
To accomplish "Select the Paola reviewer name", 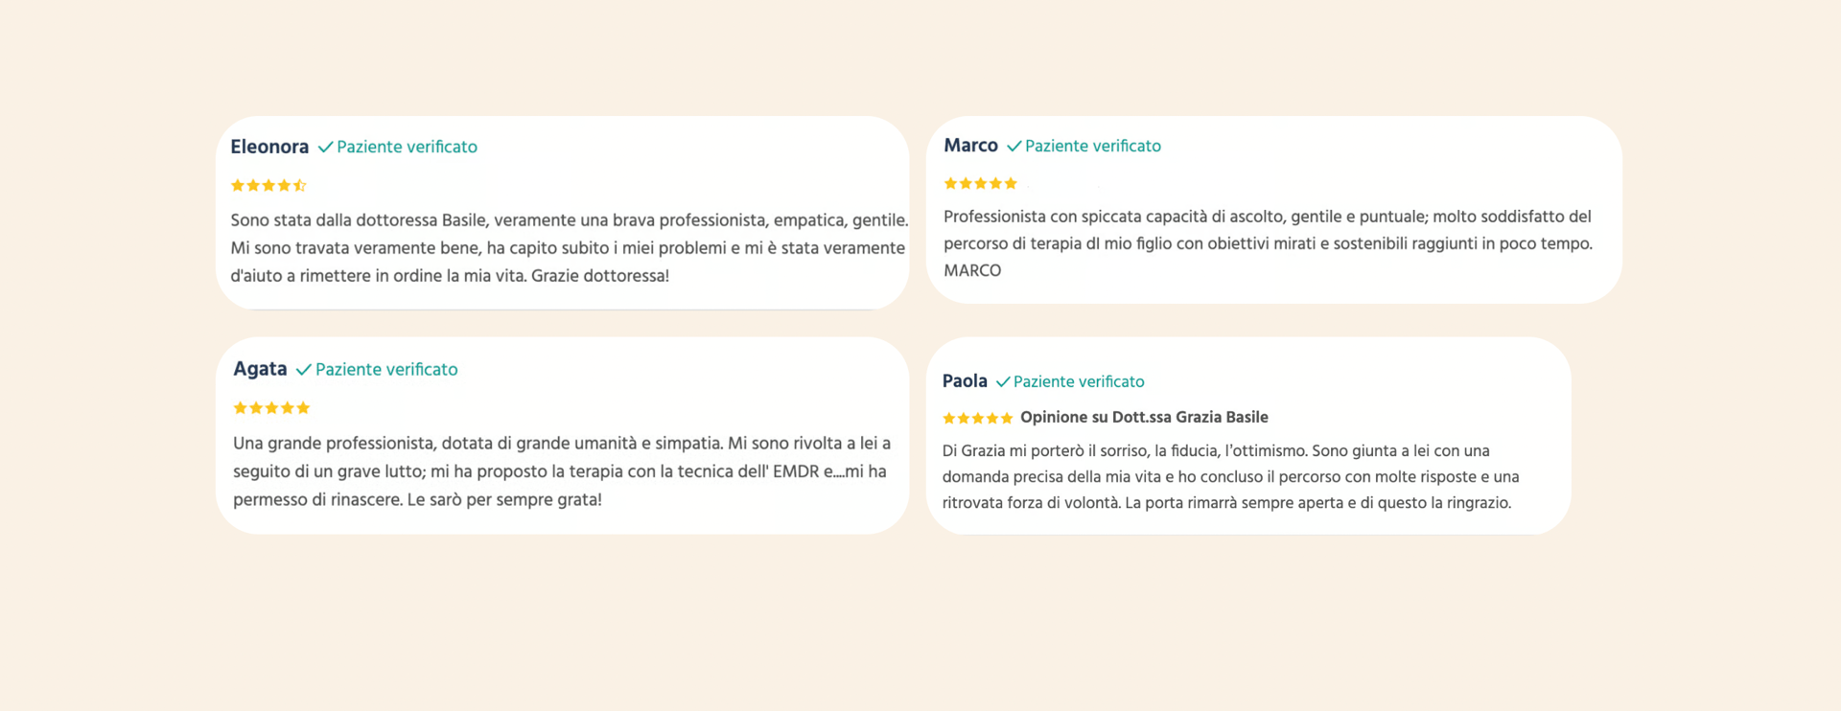I will [965, 381].
